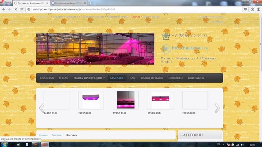The width and height of the screenshot is (262, 147).
Task: Open product thumbnail priced 24990 RUB
Action: click(56, 100)
